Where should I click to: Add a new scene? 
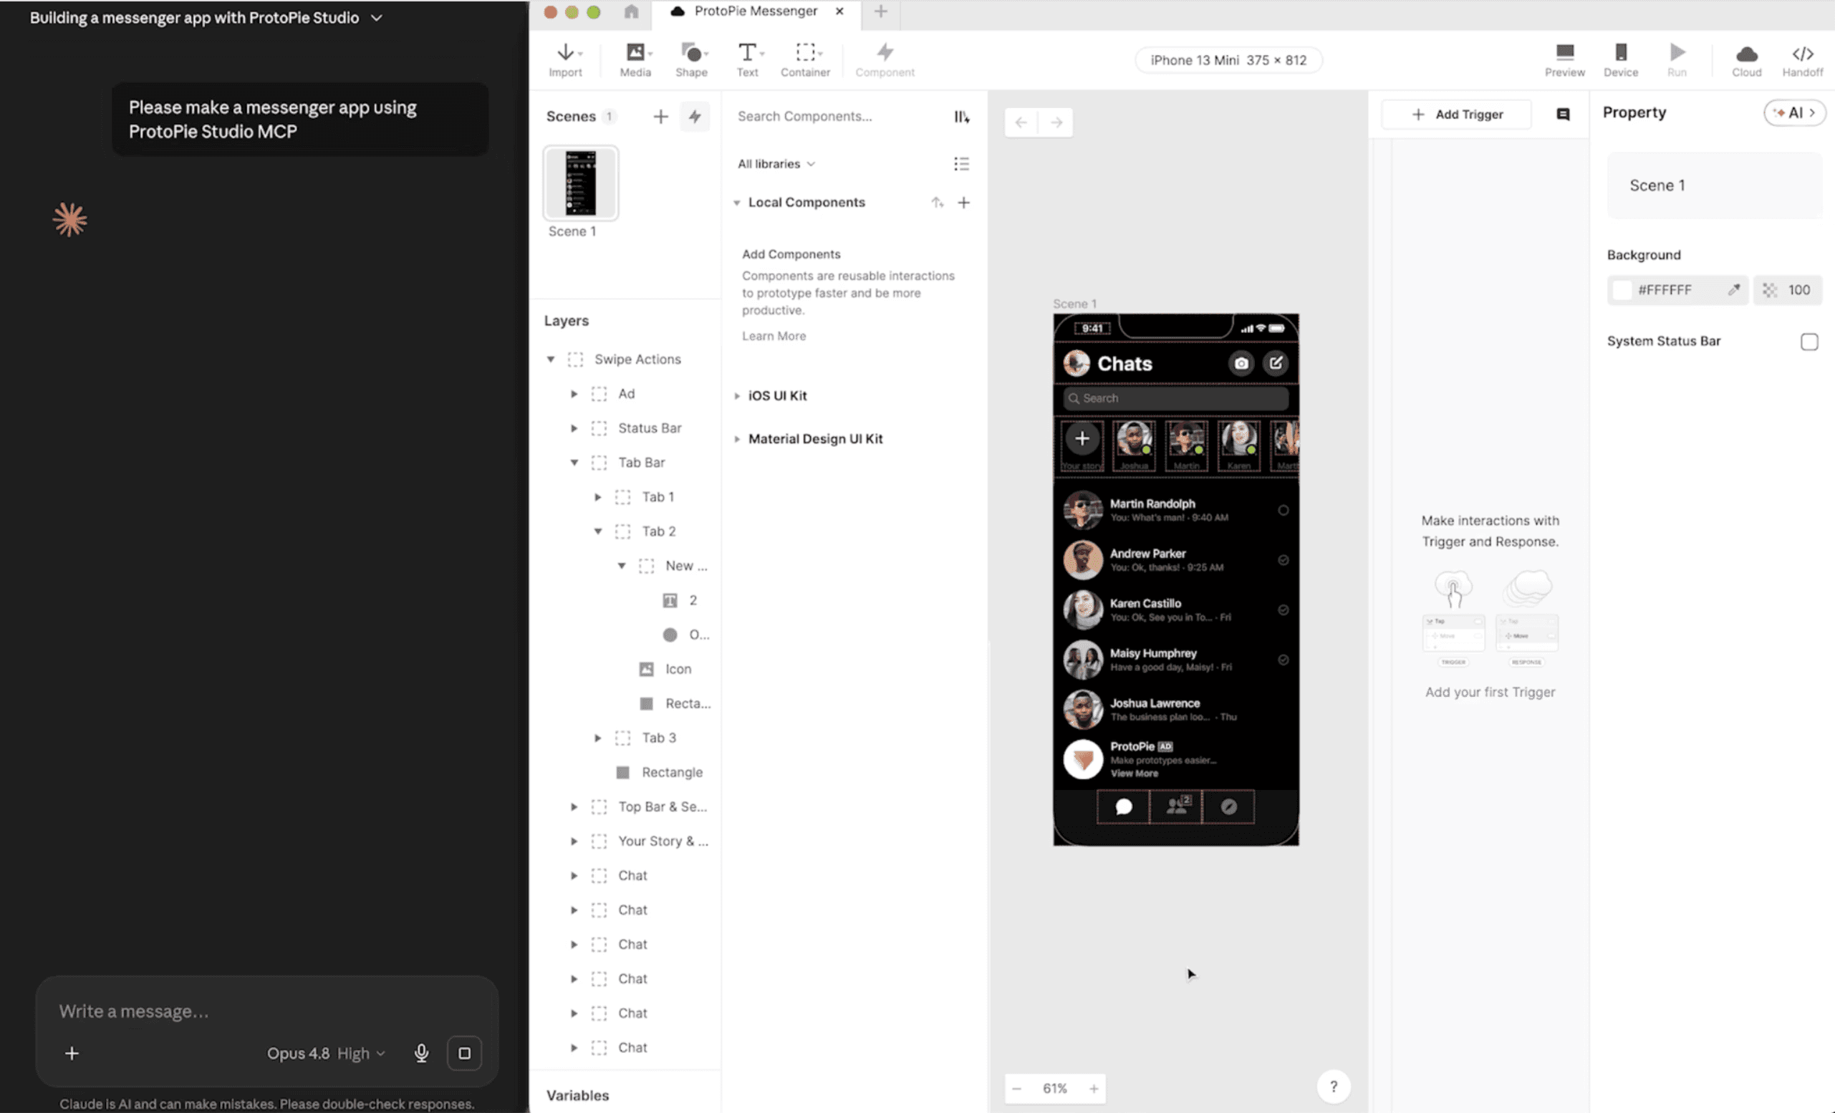(660, 116)
